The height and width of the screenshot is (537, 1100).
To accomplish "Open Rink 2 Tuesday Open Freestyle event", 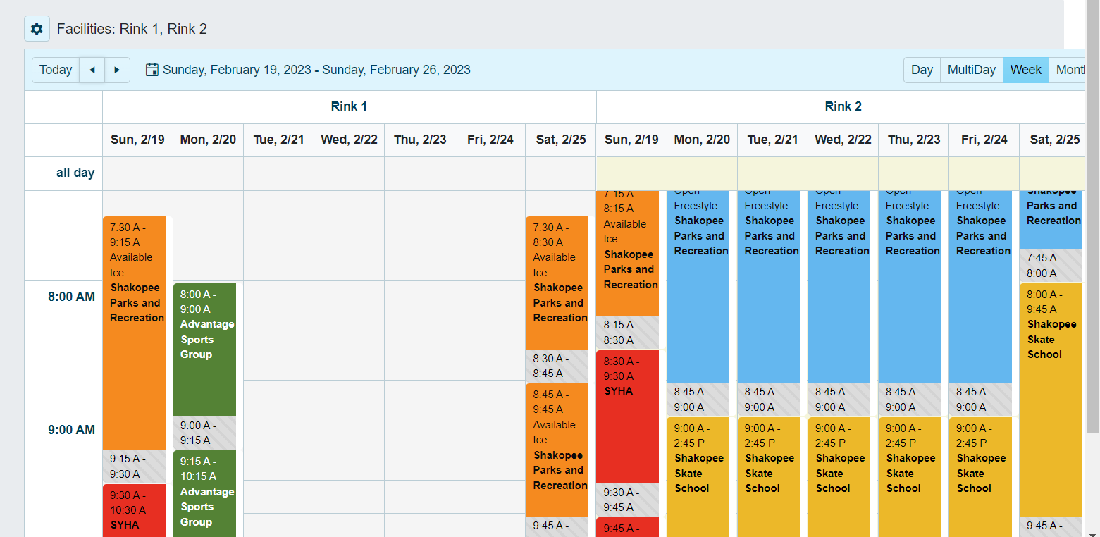I will tap(768, 286).
